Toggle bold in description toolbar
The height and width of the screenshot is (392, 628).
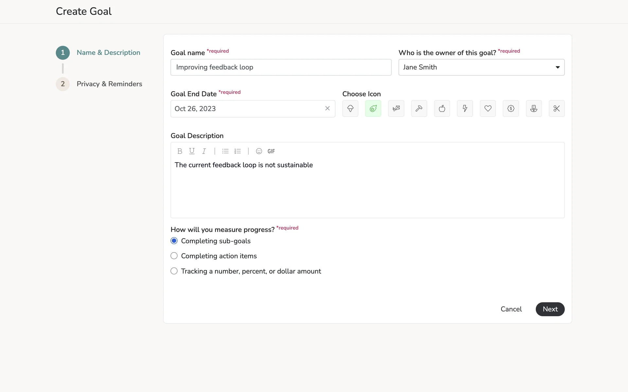coord(180,151)
